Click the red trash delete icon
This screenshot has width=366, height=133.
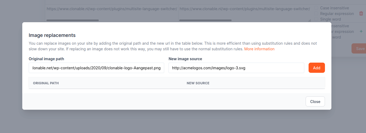coord(361,13)
